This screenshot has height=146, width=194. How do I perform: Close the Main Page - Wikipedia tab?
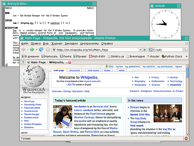tap(70, 62)
